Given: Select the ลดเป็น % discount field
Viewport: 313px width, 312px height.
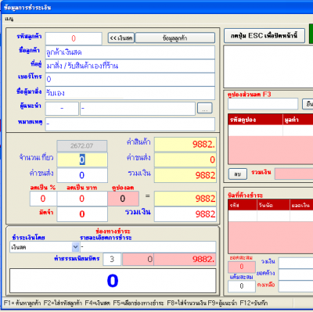Looking at the screenshot, I should tap(43, 199).
